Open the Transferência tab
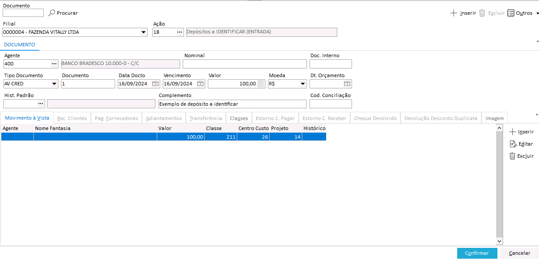The height and width of the screenshot is (260, 539). pos(206,118)
